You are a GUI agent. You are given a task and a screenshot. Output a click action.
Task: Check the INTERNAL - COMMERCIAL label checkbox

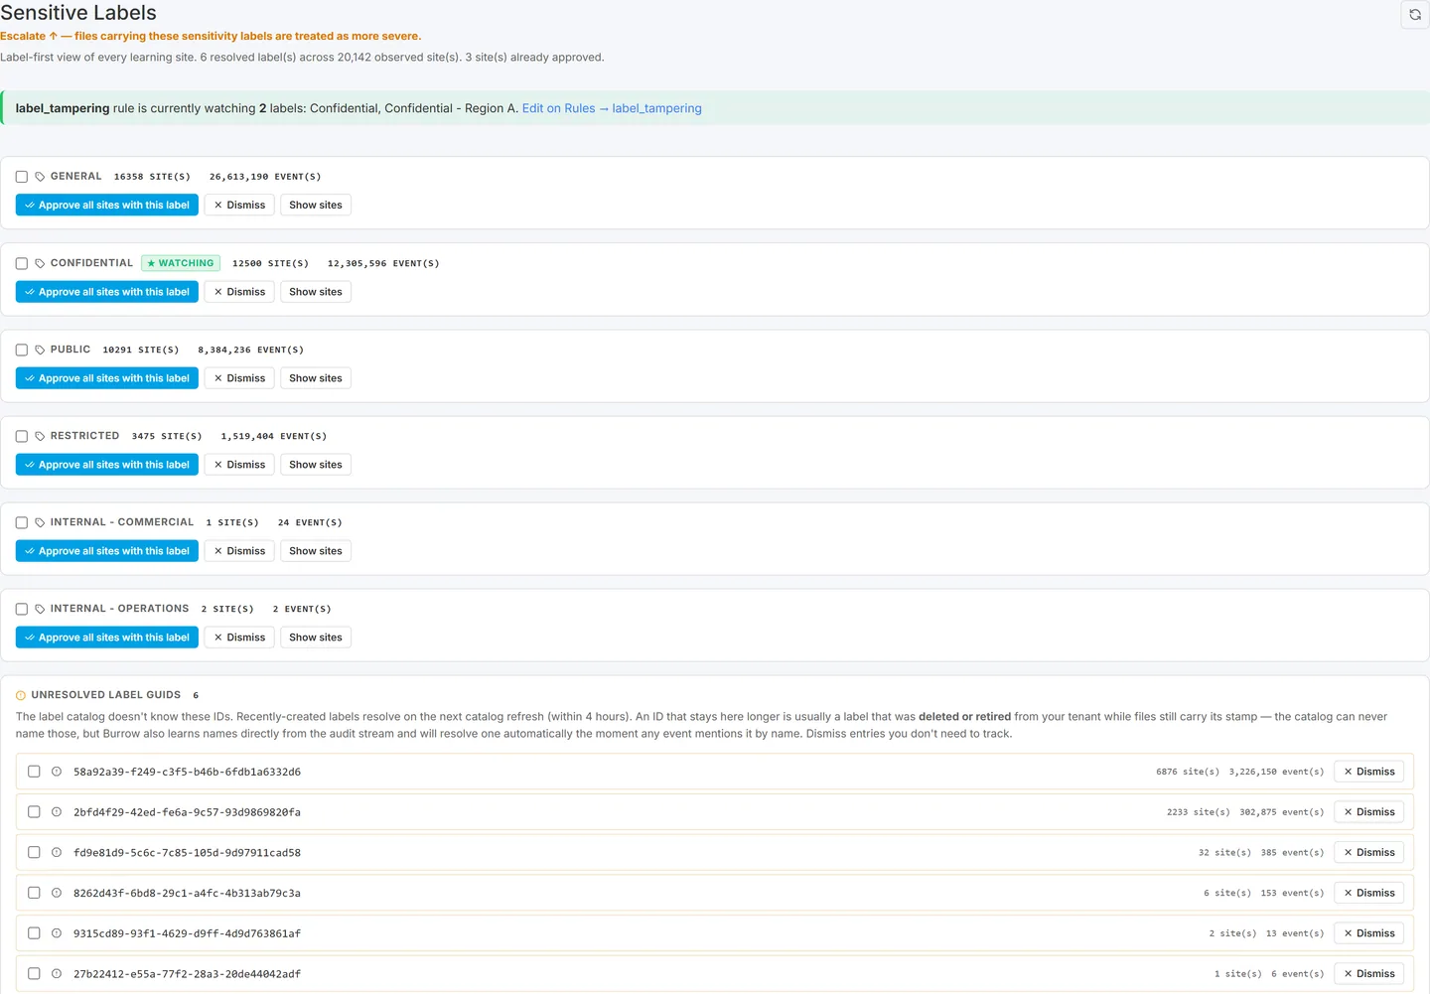(x=22, y=522)
